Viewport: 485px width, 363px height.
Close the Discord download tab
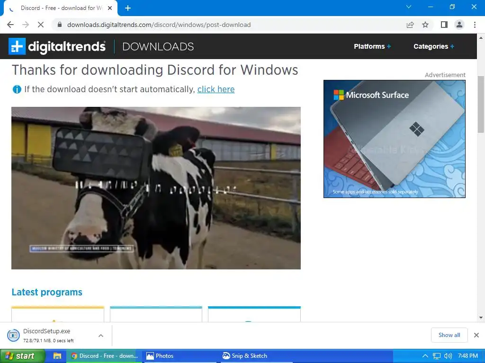pyautogui.click(x=110, y=8)
